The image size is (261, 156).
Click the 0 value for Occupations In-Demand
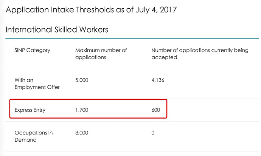coord(153,133)
